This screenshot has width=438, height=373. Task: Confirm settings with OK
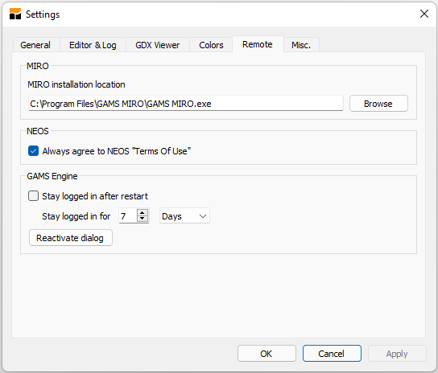[267, 354]
